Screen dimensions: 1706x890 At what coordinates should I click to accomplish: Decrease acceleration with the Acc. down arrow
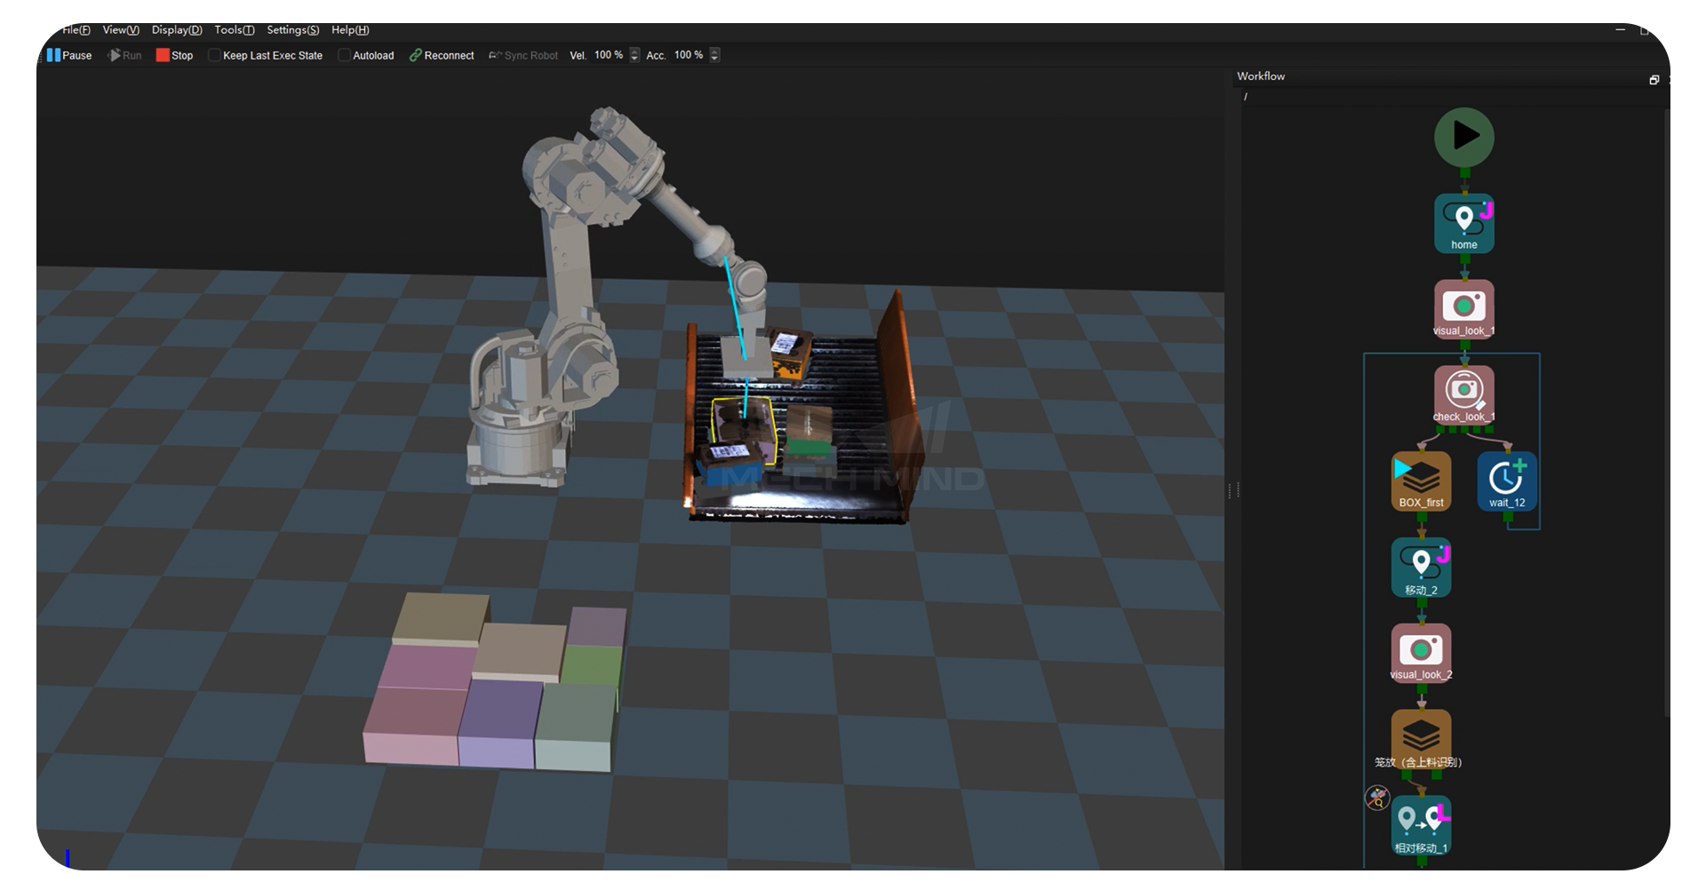(x=714, y=59)
